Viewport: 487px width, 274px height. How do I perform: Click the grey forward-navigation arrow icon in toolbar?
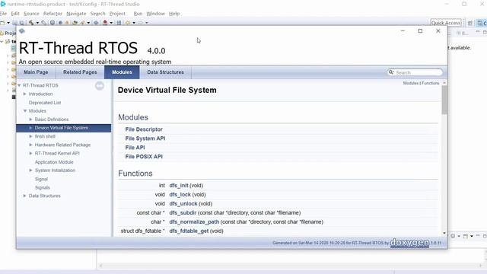[x=141, y=23]
